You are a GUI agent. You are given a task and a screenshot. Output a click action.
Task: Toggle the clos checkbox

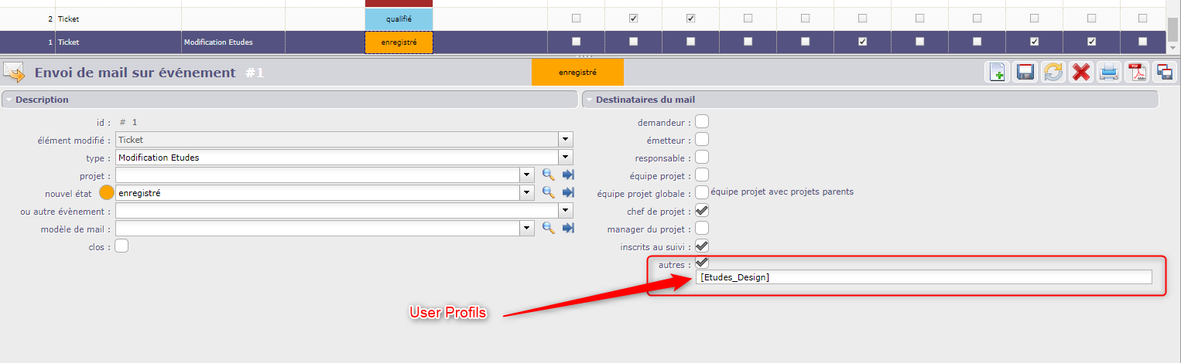point(122,246)
